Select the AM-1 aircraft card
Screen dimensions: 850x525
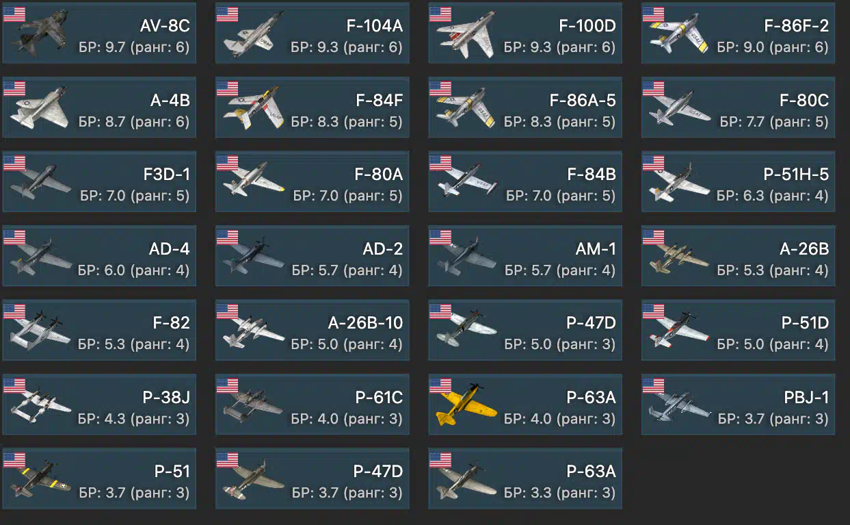pos(525,255)
